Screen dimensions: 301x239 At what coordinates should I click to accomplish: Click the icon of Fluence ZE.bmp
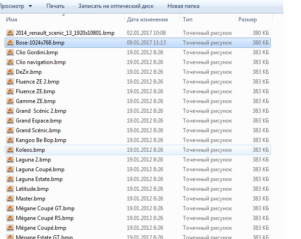(x=10, y=91)
